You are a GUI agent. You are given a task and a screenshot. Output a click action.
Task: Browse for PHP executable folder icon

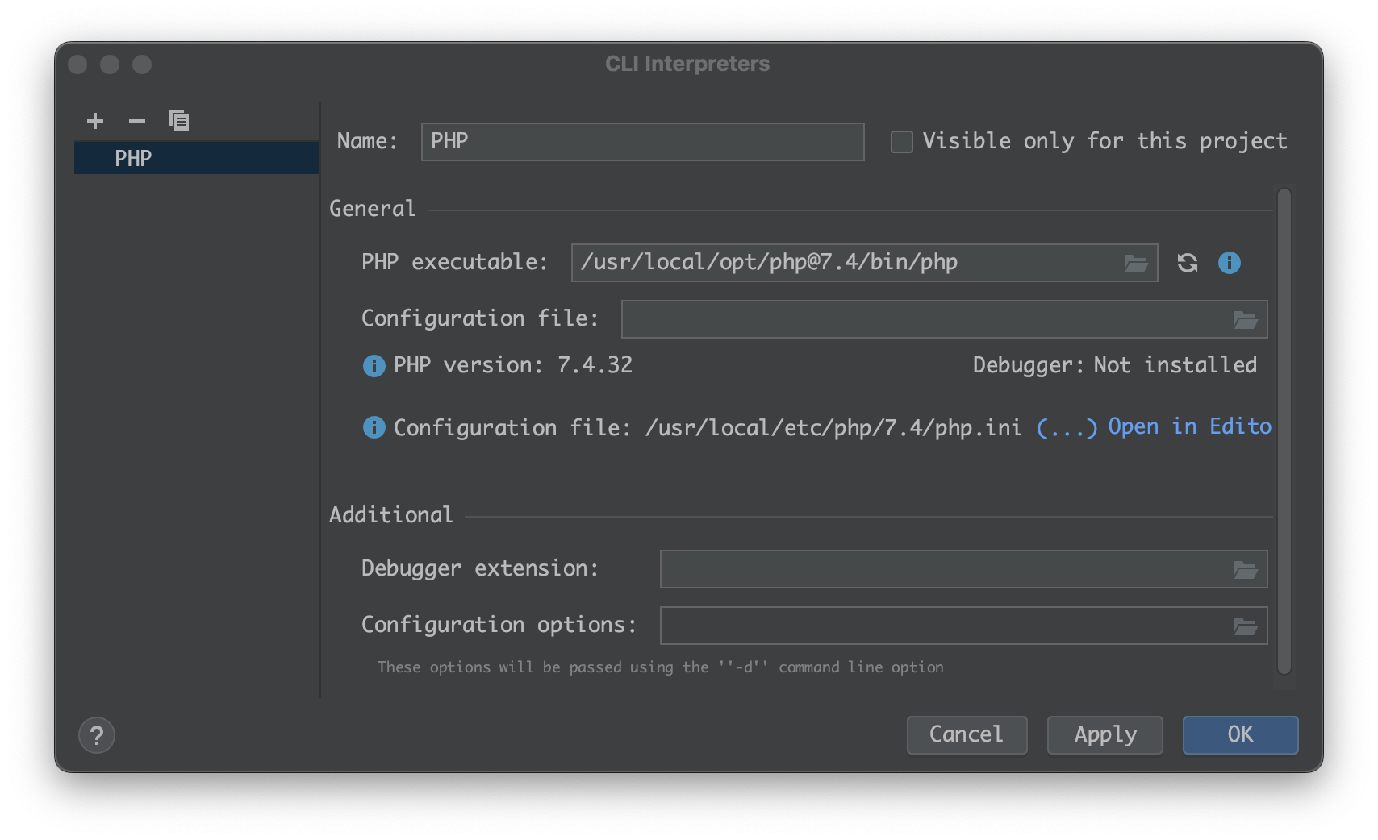[x=1136, y=264]
